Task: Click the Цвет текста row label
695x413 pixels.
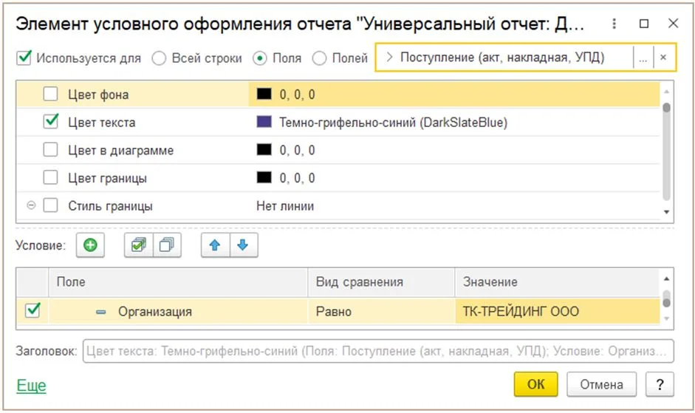Action: (101, 123)
